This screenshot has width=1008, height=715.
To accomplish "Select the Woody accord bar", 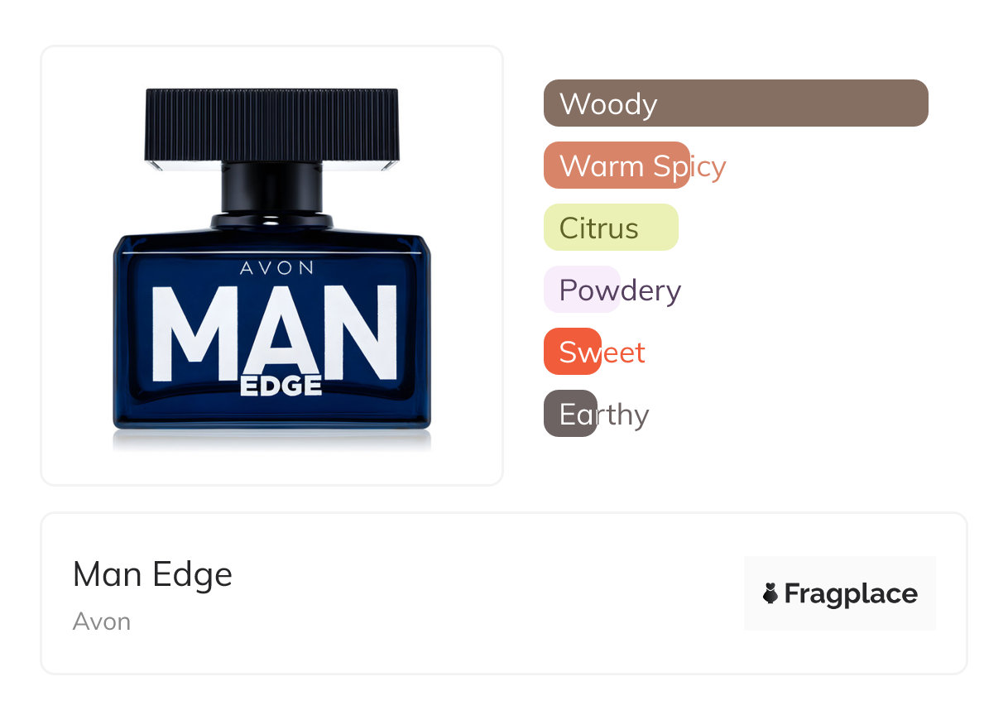I will (x=736, y=103).
